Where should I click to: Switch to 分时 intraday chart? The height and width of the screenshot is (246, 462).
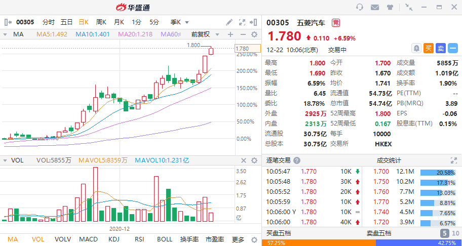49,22
